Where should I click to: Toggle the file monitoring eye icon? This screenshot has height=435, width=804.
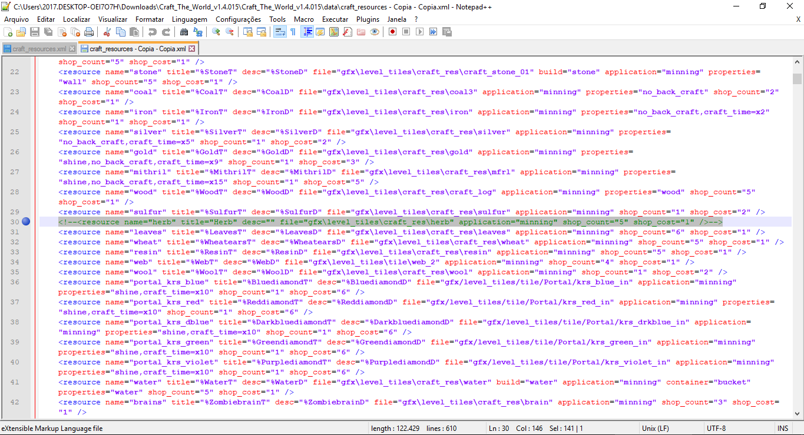tap(375, 32)
